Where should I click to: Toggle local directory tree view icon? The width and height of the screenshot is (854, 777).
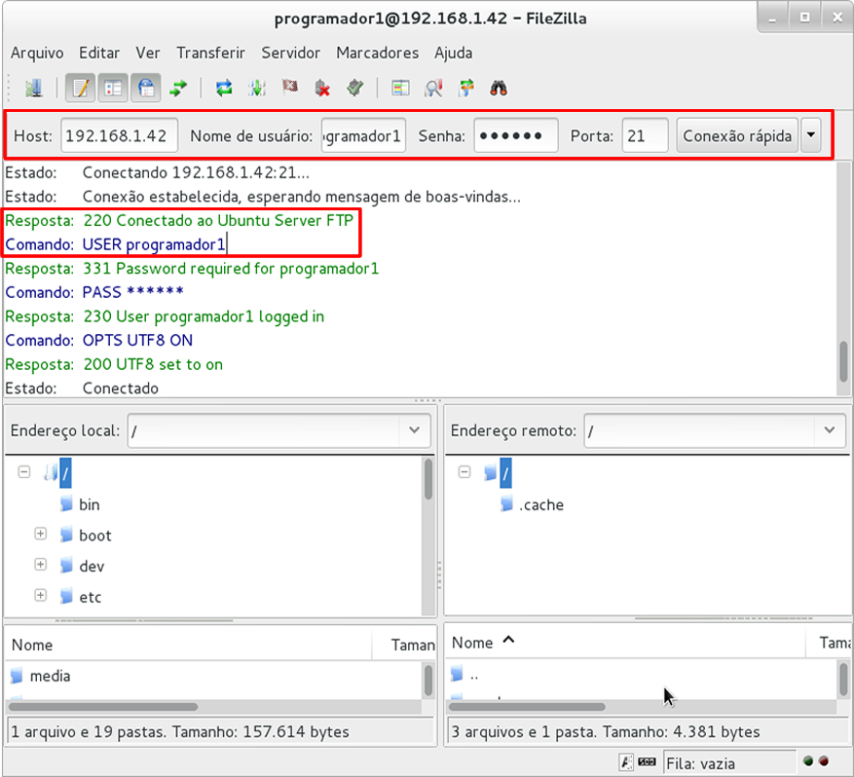[113, 88]
